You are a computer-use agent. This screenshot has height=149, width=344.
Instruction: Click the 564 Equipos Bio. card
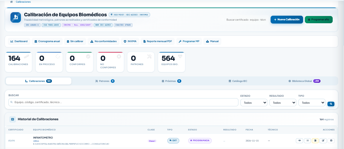171,62
